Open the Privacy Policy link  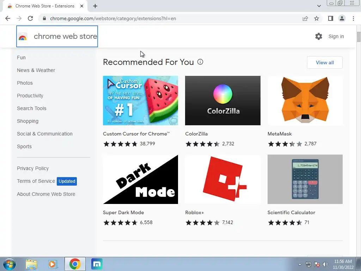tap(33, 168)
